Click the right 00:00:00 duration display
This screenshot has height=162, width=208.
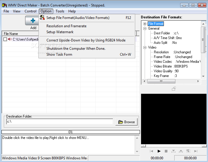click(190, 158)
